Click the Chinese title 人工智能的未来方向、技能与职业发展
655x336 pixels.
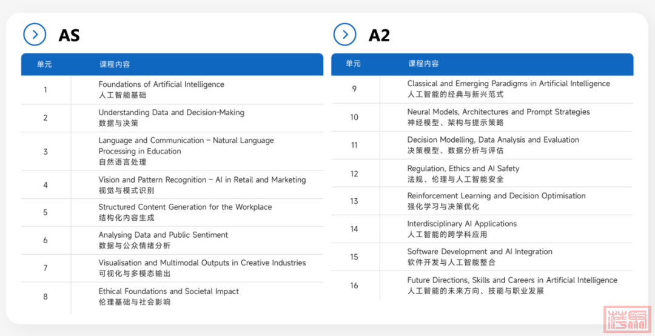tap(475, 291)
